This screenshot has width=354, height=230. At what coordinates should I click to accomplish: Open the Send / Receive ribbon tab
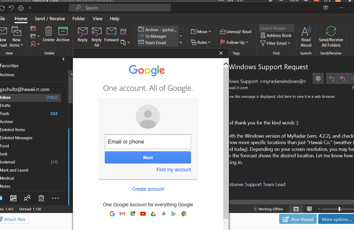pyautogui.click(x=50, y=19)
